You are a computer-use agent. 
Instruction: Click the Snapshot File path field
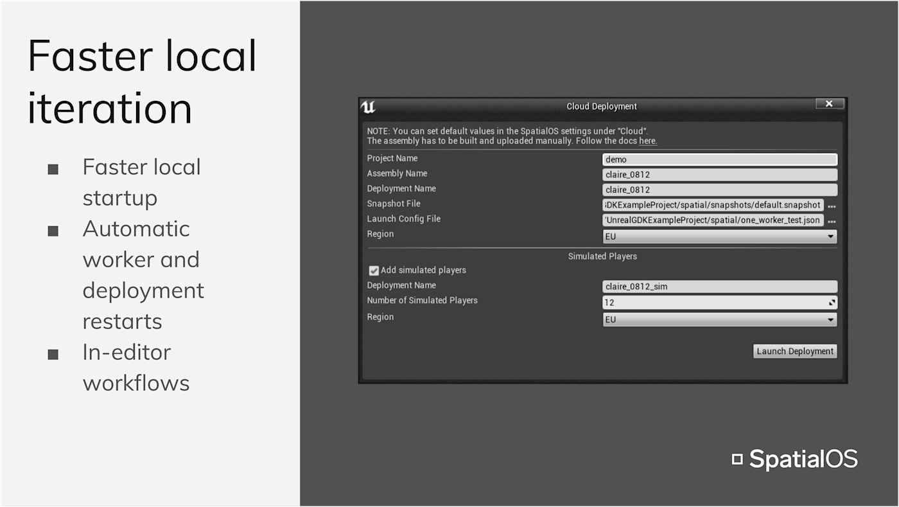[x=713, y=205]
